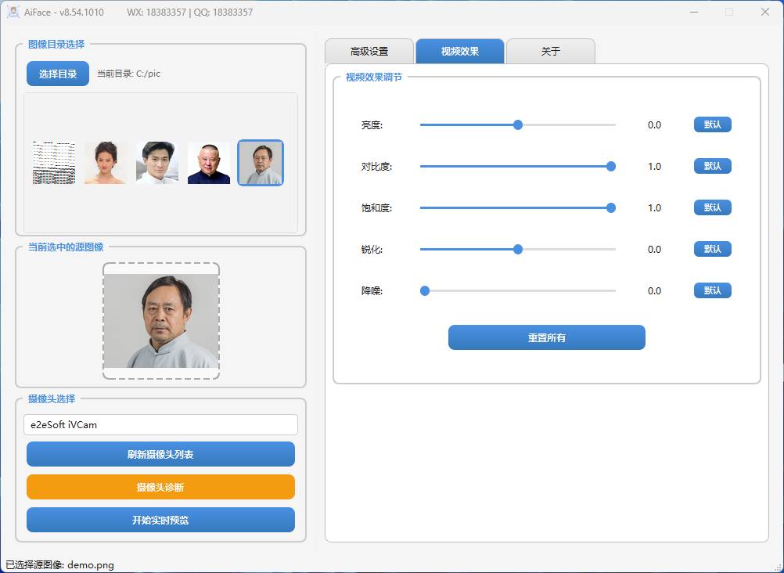Open the e2eSoft iVCam camera selector
Image resolution: width=784 pixels, height=573 pixels.
click(160, 424)
